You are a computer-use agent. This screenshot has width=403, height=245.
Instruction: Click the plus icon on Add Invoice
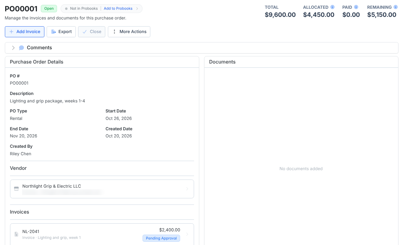pos(11,32)
